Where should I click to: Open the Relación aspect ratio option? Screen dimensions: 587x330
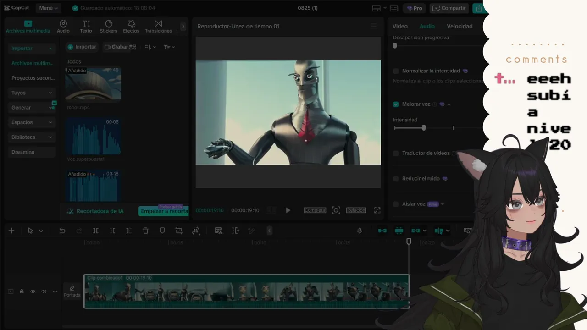[356, 210]
